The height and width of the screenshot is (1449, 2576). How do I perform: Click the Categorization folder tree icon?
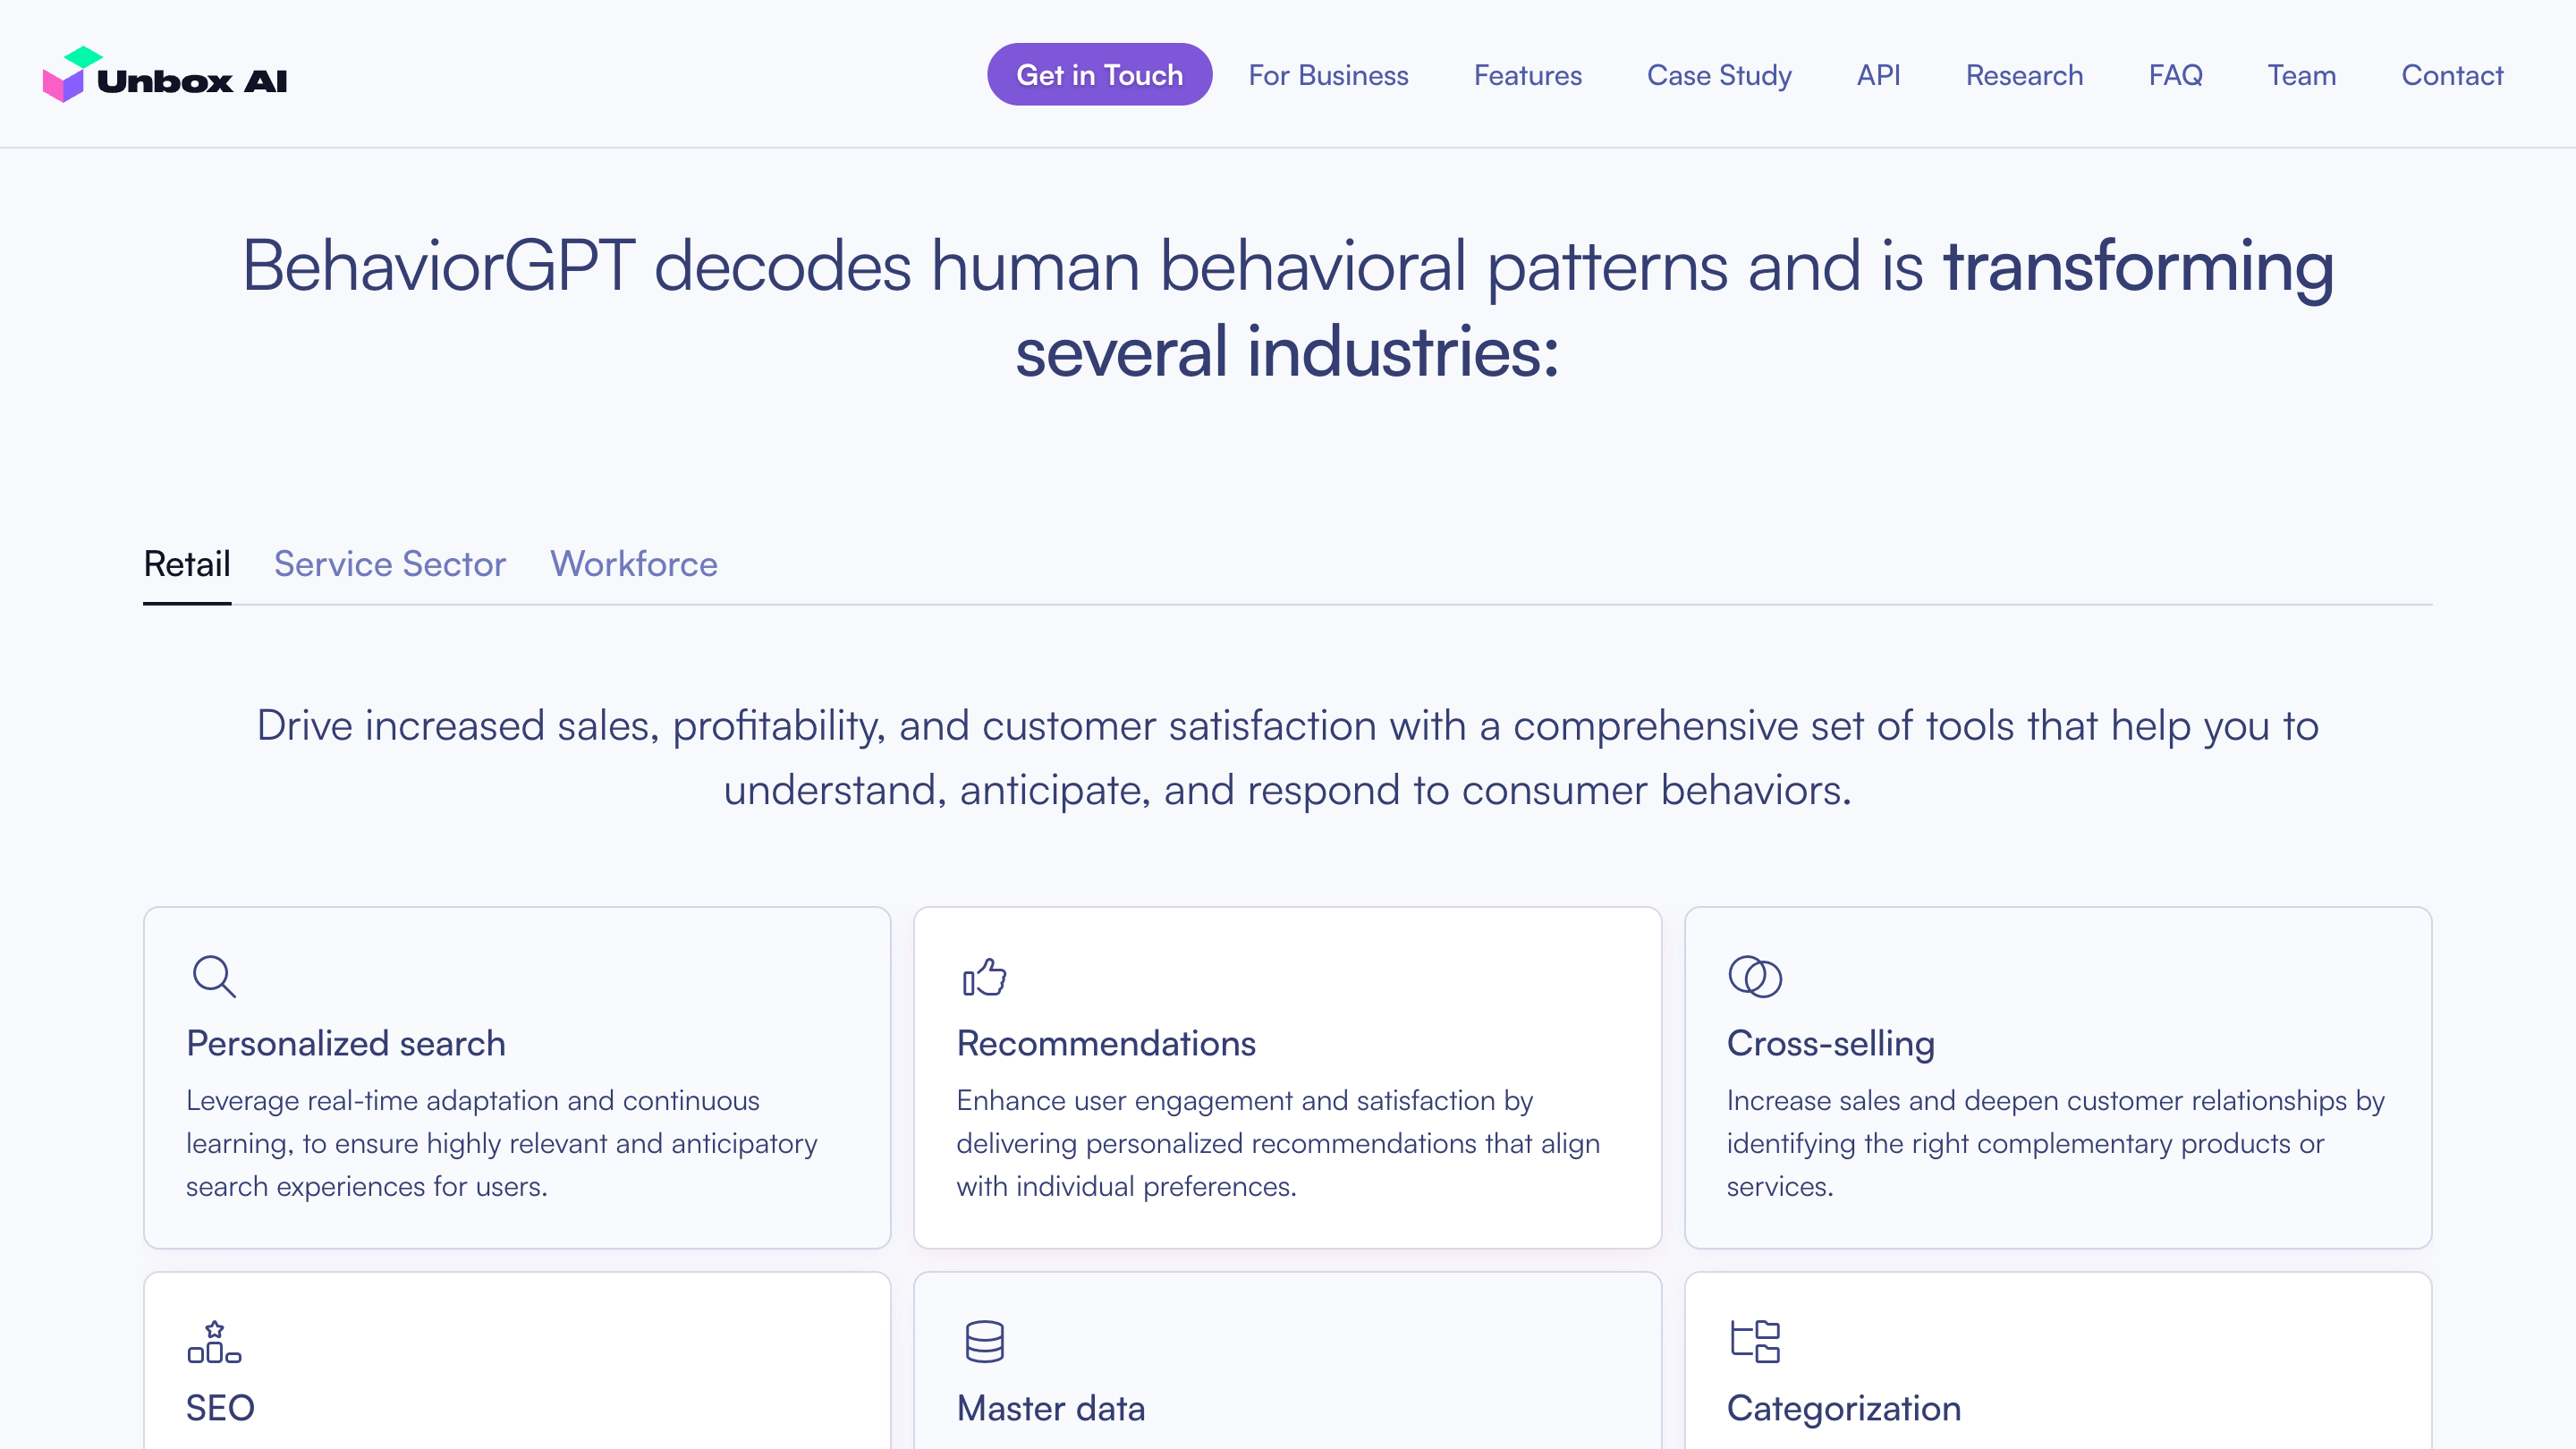pos(1754,1342)
